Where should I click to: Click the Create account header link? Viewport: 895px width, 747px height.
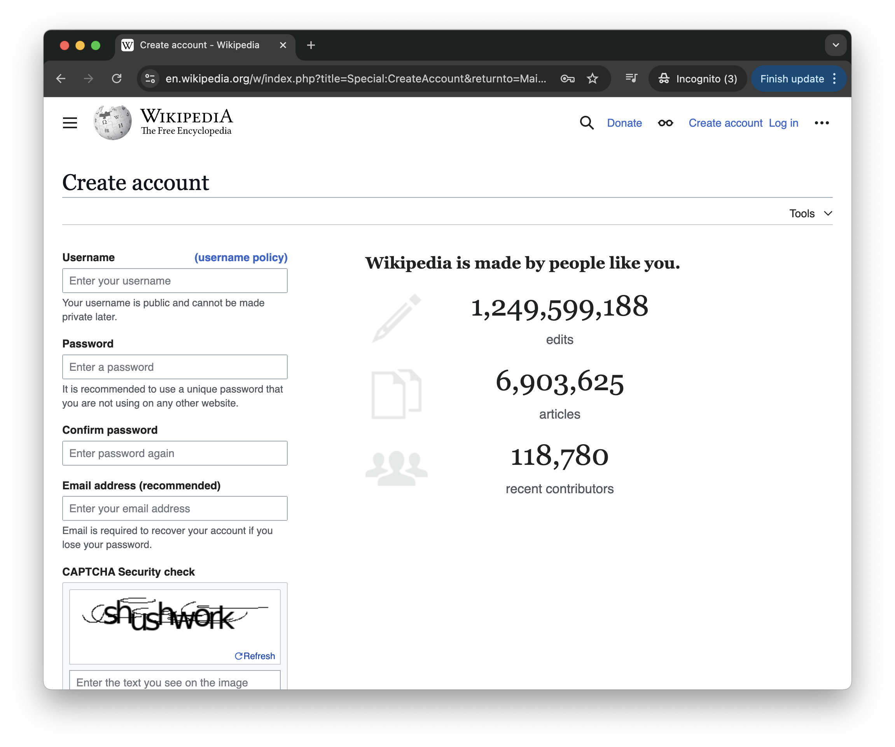click(x=725, y=123)
